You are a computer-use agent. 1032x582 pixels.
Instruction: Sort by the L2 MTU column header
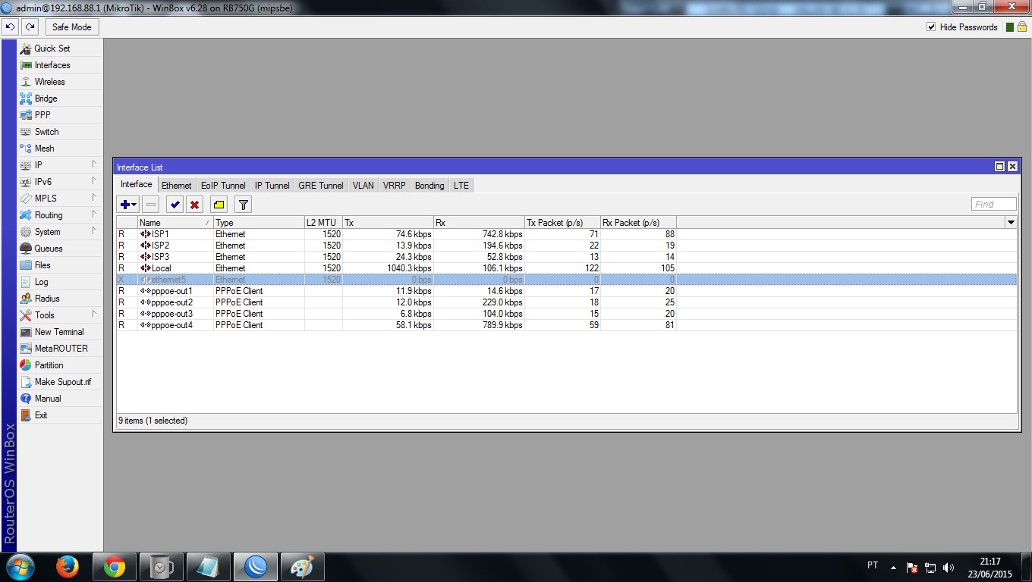(x=323, y=223)
